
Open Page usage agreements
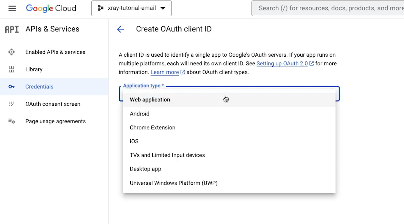point(54,121)
